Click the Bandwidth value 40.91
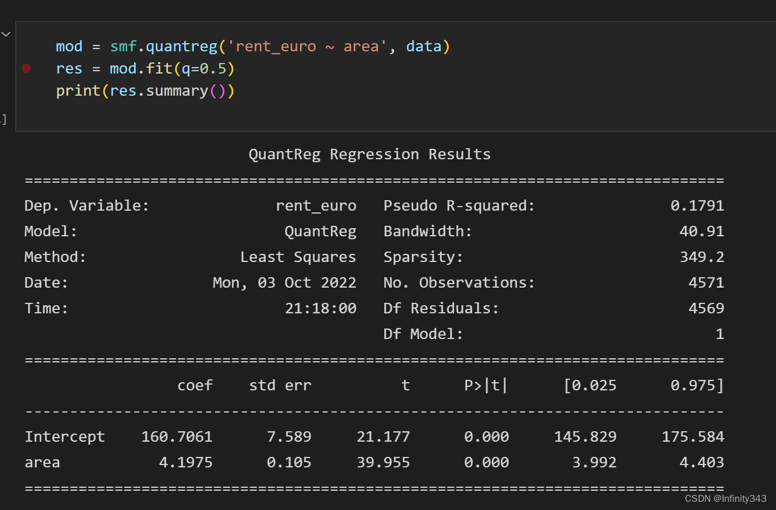 701,231
